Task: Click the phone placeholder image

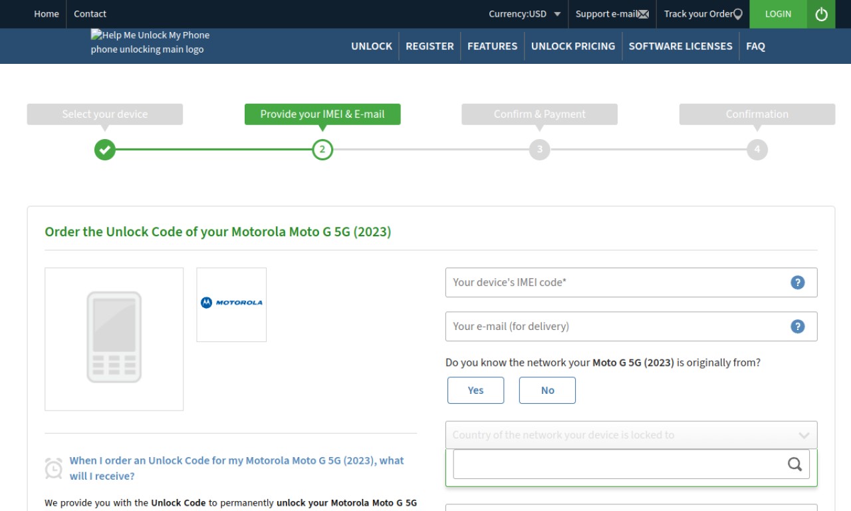Action: point(114,339)
